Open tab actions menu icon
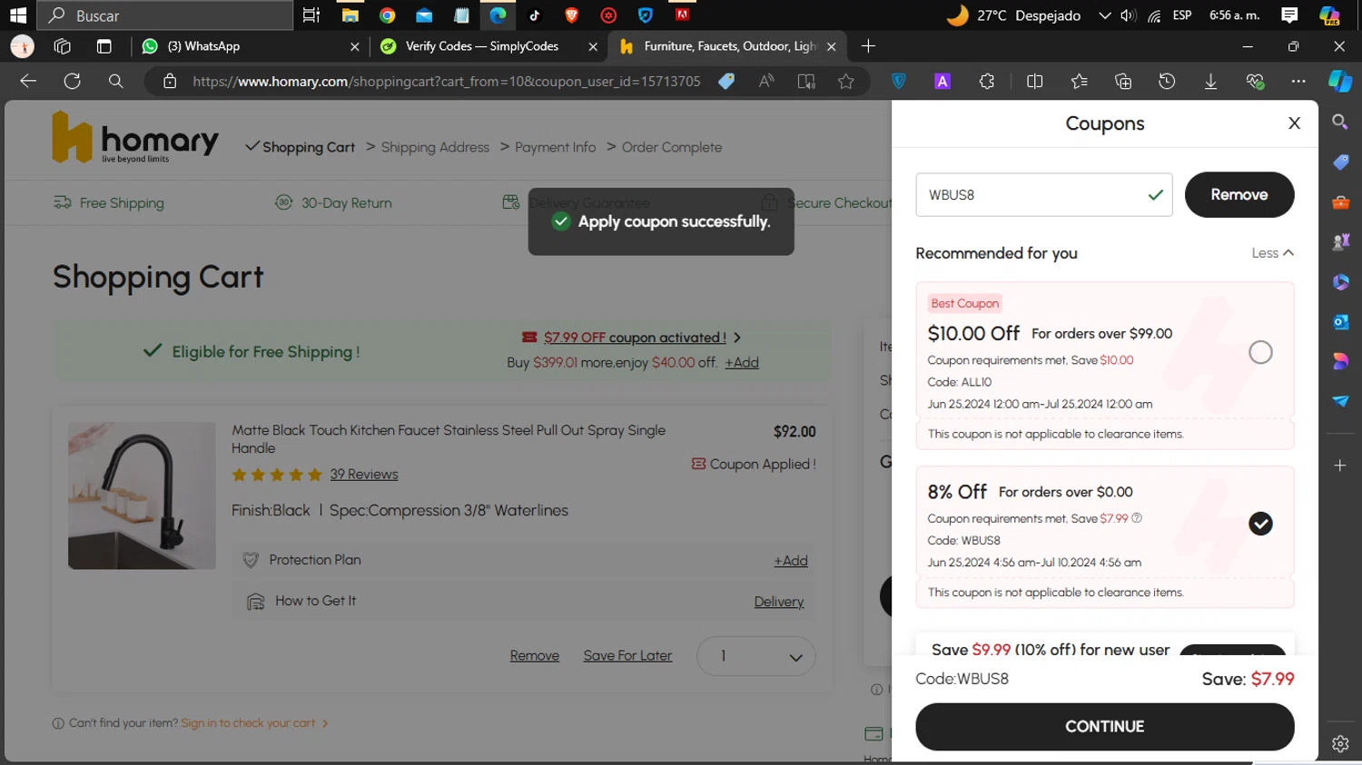 pyautogui.click(x=104, y=46)
